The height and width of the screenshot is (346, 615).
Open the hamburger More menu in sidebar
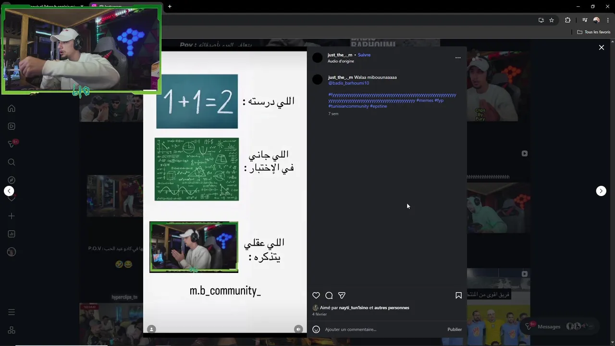[x=12, y=312]
